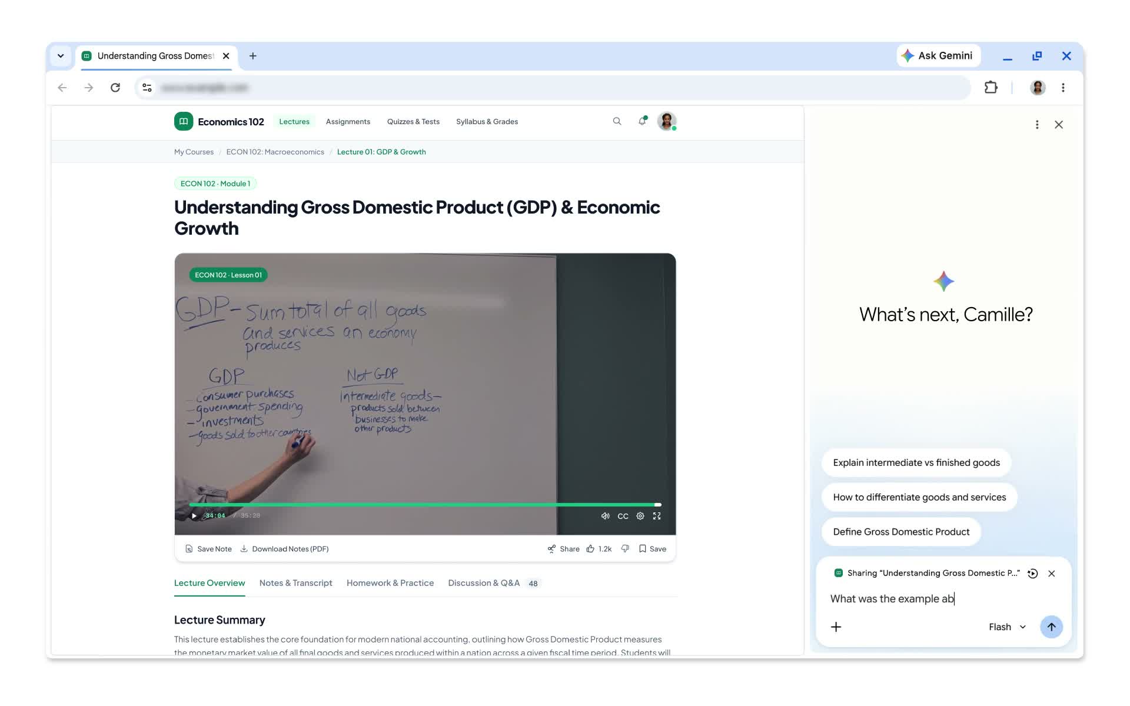Viewport: 1130px width, 706px height.
Task: Go back with the browser back arrow
Action: click(x=62, y=88)
